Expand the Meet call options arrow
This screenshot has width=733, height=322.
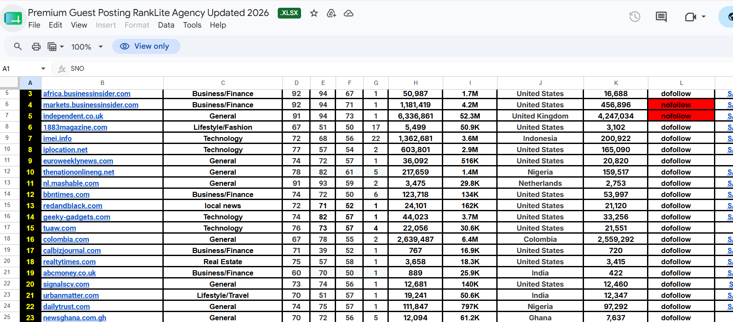[x=704, y=17]
